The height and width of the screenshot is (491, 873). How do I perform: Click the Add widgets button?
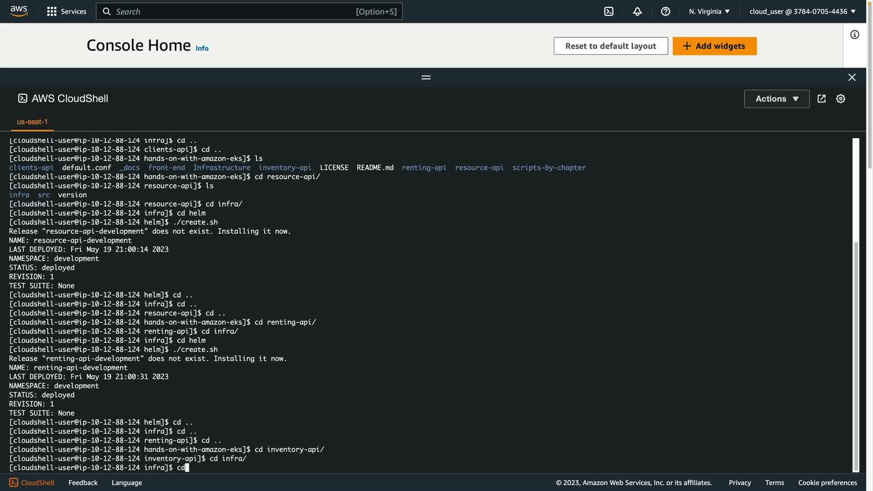714,46
